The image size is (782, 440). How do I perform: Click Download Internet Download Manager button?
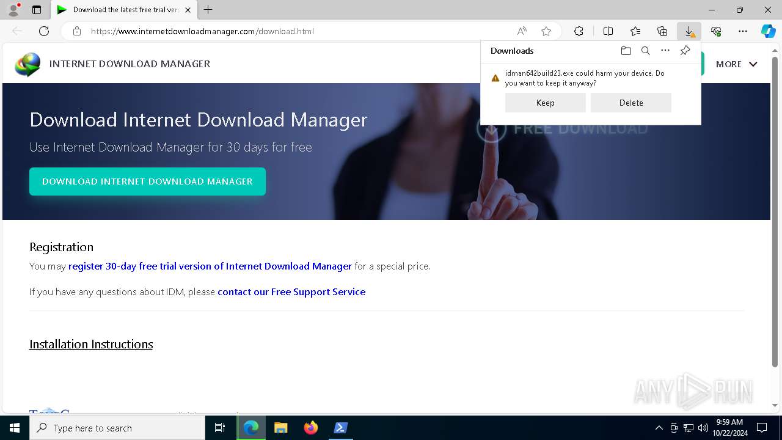click(x=147, y=182)
